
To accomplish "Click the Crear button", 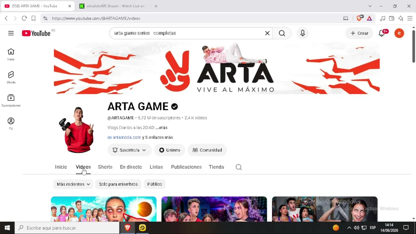I will pos(359,33).
